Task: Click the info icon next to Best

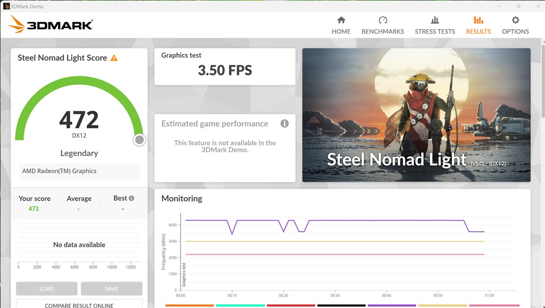Action: 131,198
